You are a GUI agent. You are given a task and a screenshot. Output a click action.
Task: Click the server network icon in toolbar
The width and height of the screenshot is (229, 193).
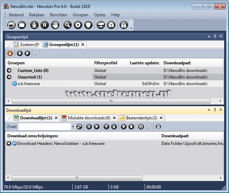pos(101,25)
